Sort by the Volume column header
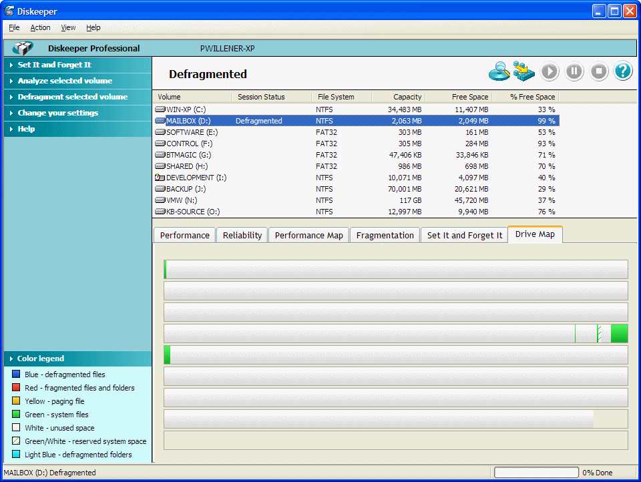The width and height of the screenshot is (641, 482). [x=192, y=97]
